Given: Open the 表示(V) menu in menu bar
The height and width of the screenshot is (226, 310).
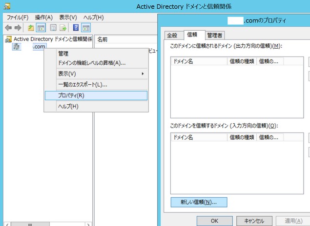Looking at the screenshot, I should tap(68, 18).
